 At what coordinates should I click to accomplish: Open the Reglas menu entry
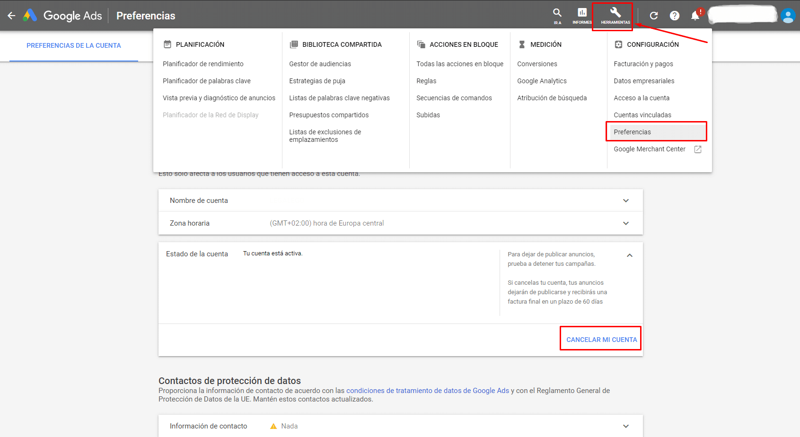click(x=426, y=81)
